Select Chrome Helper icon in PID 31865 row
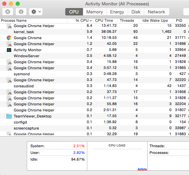 coord(9,68)
